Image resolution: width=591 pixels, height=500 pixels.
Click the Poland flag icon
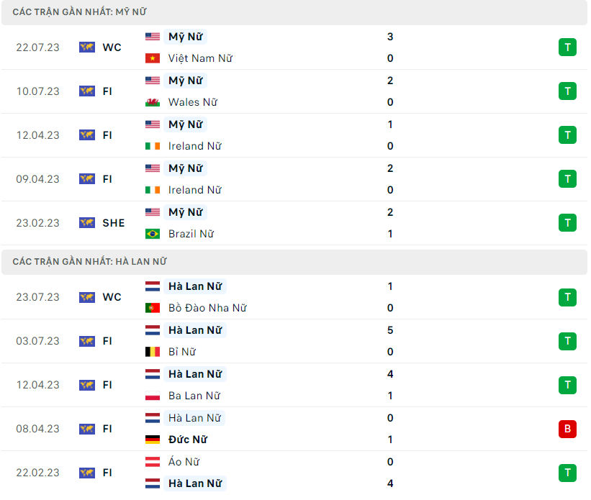152,396
